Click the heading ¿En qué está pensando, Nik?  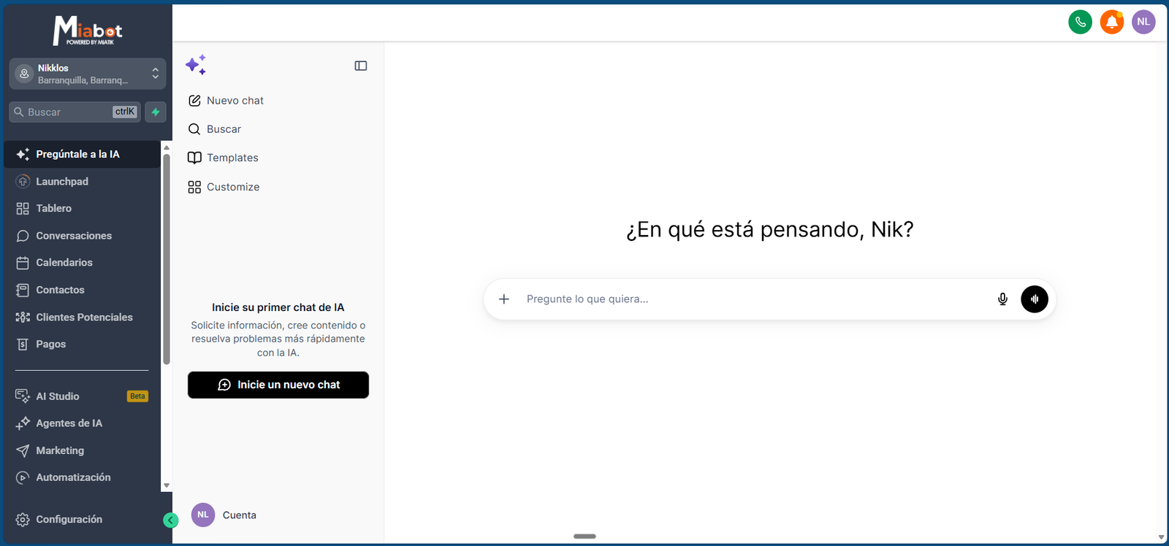(770, 230)
